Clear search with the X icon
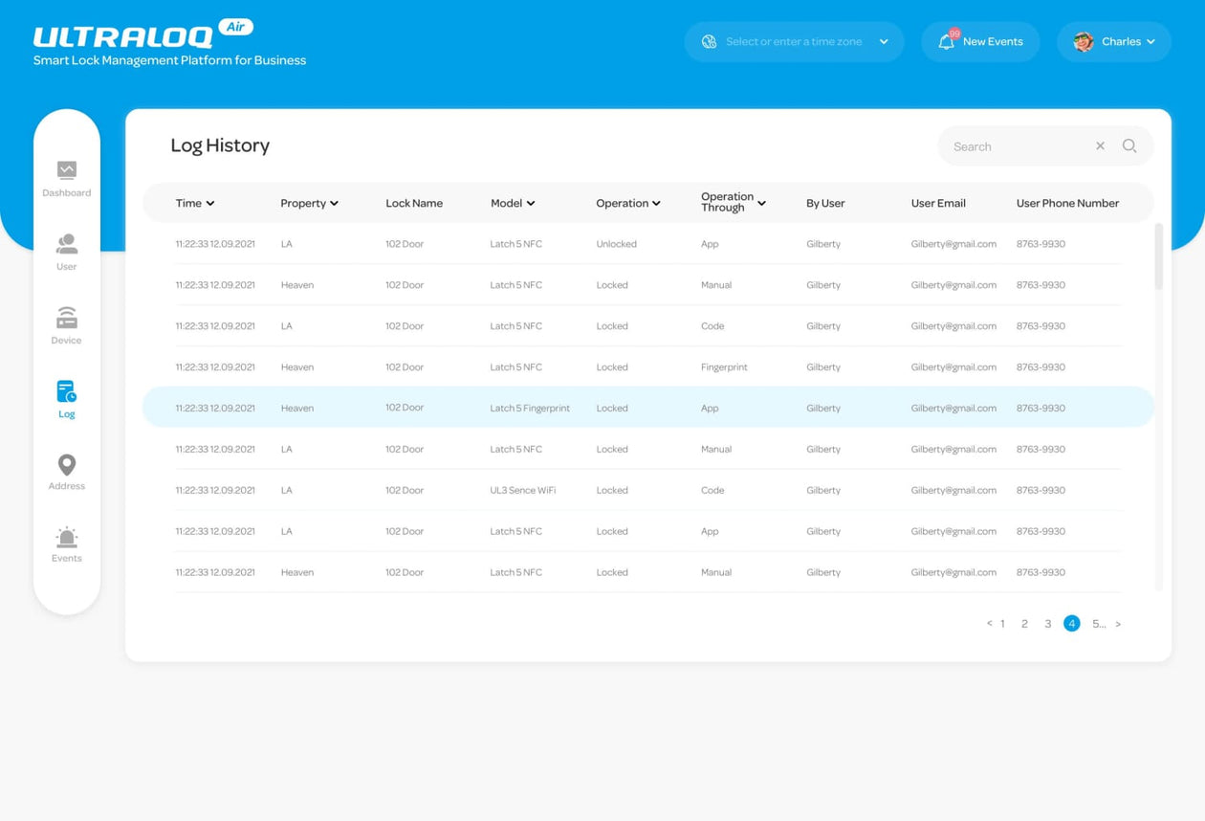The image size is (1205, 821). [x=1100, y=146]
